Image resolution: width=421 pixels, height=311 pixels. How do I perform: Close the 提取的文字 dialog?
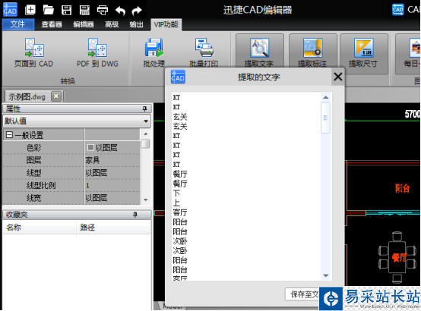(x=337, y=77)
